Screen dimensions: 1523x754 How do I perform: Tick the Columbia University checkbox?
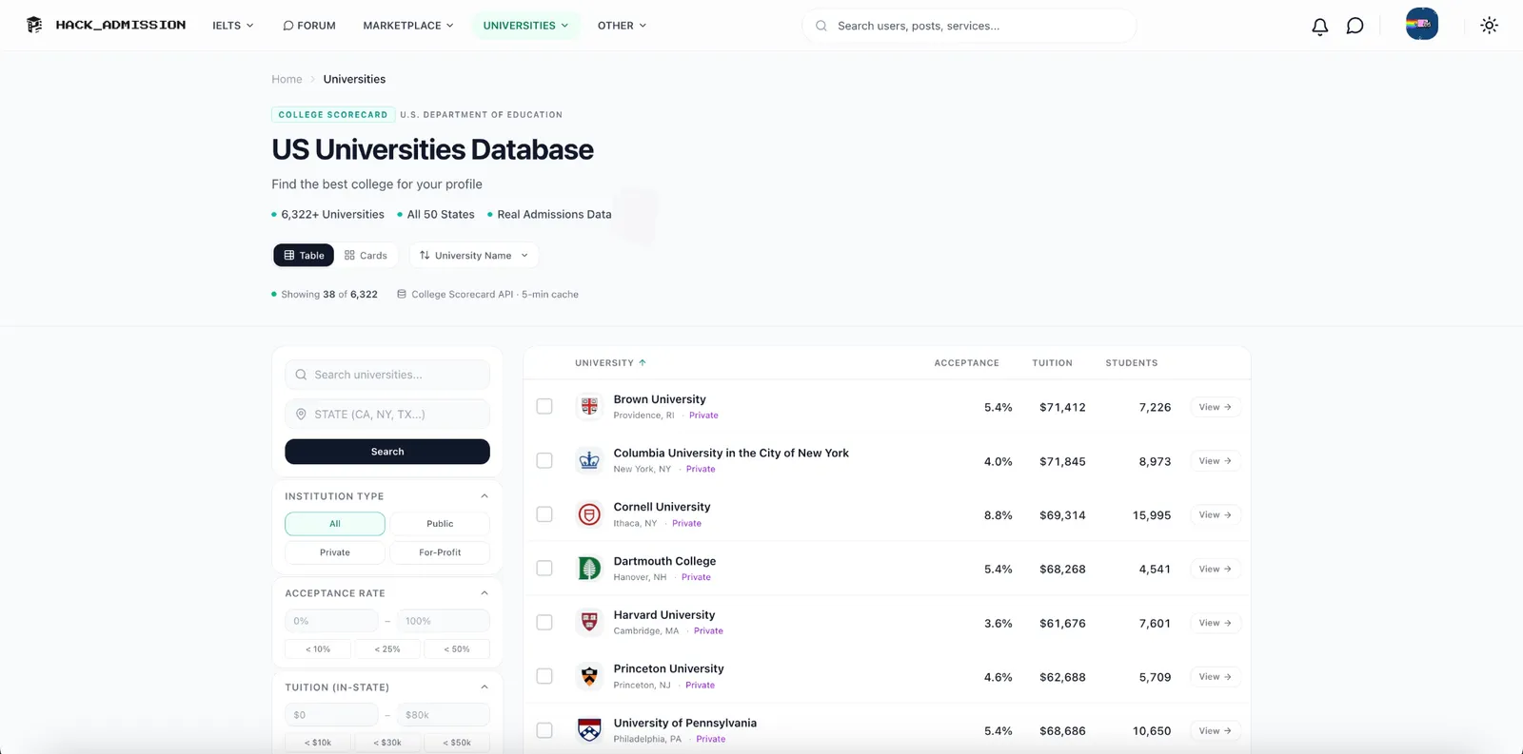pos(544,460)
